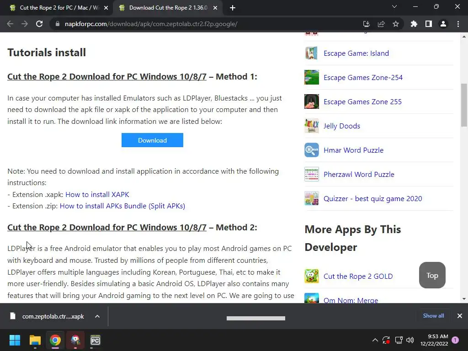Open 'Pherzawl Word Puzzle' link
The width and height of the screenshot is (468, 351).
359,174
